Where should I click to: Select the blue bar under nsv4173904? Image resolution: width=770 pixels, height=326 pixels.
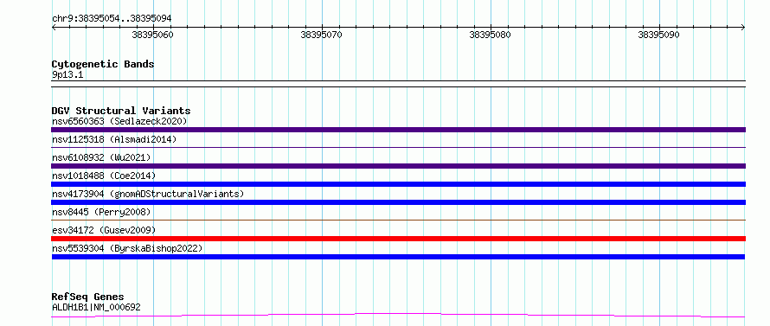pos(398,202)
